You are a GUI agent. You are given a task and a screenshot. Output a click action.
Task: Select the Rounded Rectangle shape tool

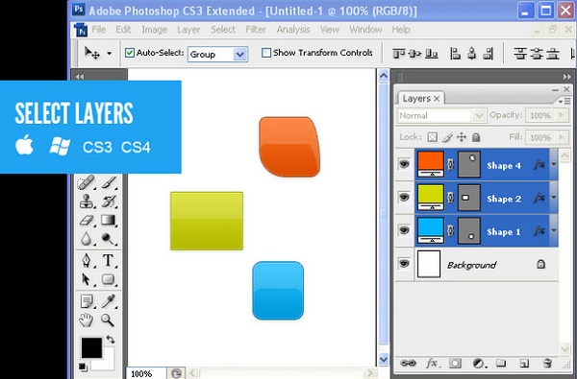click(108, 279)
